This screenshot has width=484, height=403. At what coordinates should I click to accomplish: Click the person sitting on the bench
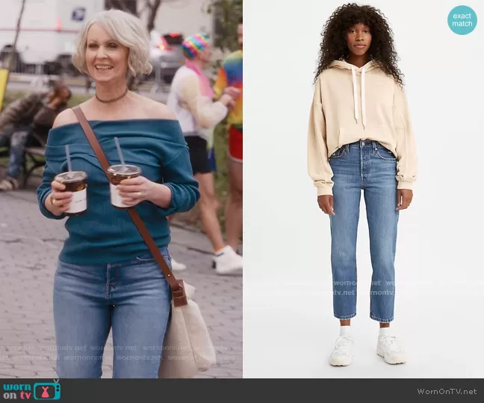(30, 127)
